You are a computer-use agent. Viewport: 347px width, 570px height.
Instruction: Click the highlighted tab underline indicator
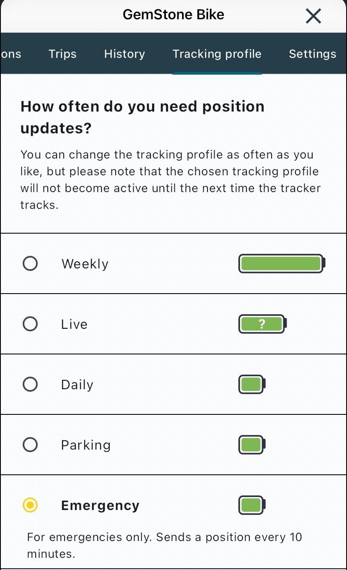217,72
